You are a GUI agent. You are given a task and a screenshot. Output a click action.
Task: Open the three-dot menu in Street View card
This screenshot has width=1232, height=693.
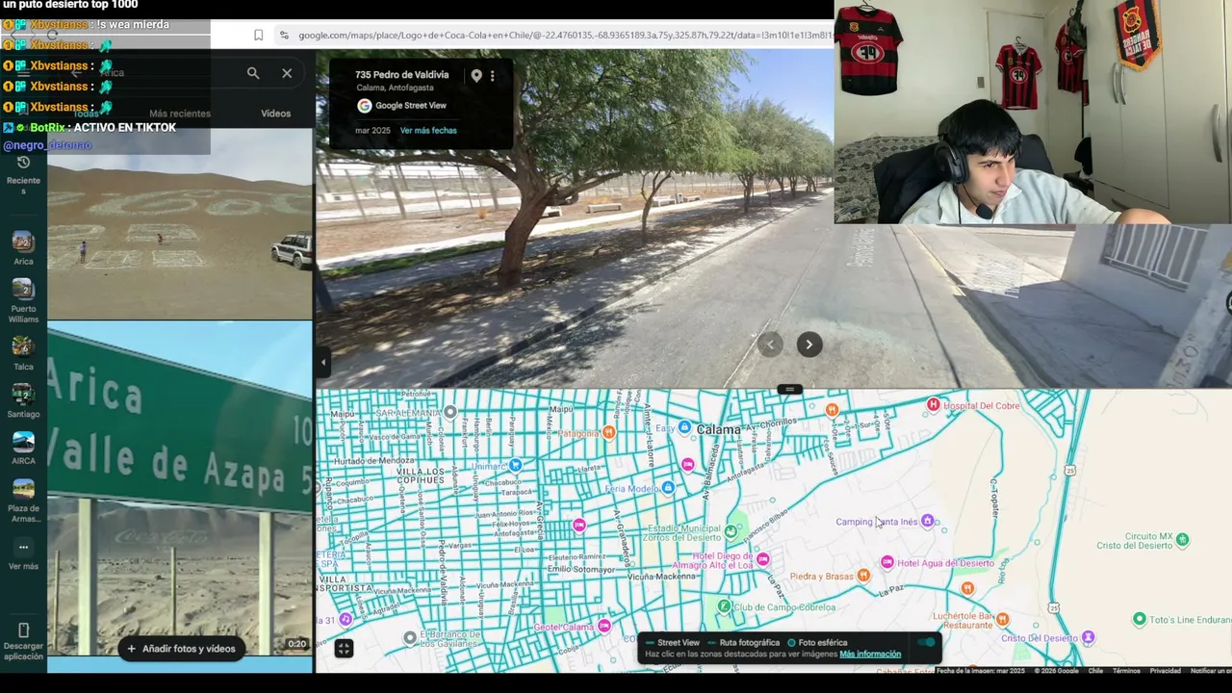(x=492, y=75)
